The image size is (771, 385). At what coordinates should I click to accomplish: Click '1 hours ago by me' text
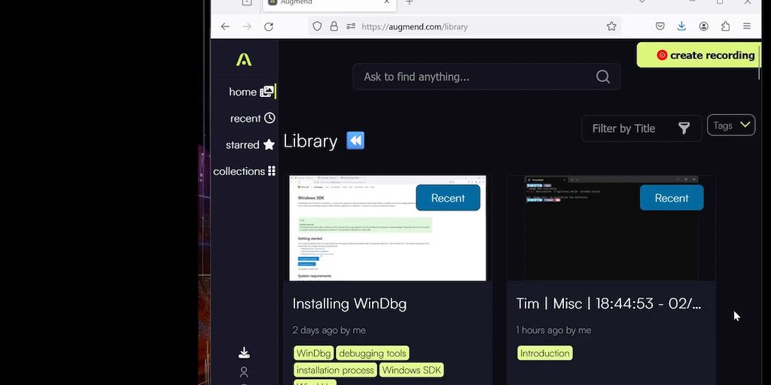point(553,331)
